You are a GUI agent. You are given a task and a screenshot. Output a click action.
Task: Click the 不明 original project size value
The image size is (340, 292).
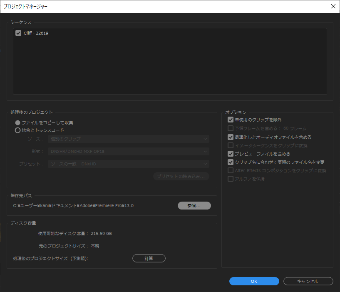[95, 246]
